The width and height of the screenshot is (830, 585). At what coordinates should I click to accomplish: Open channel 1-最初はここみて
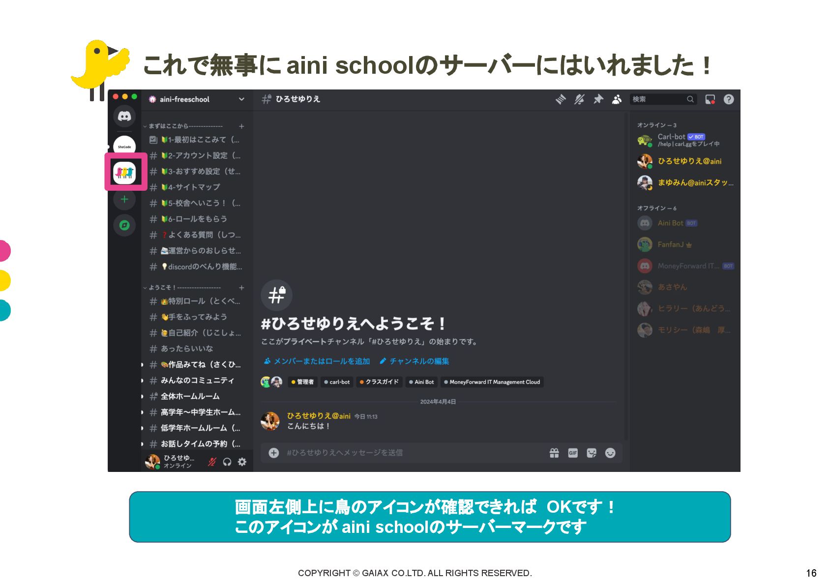pos(195,140)
